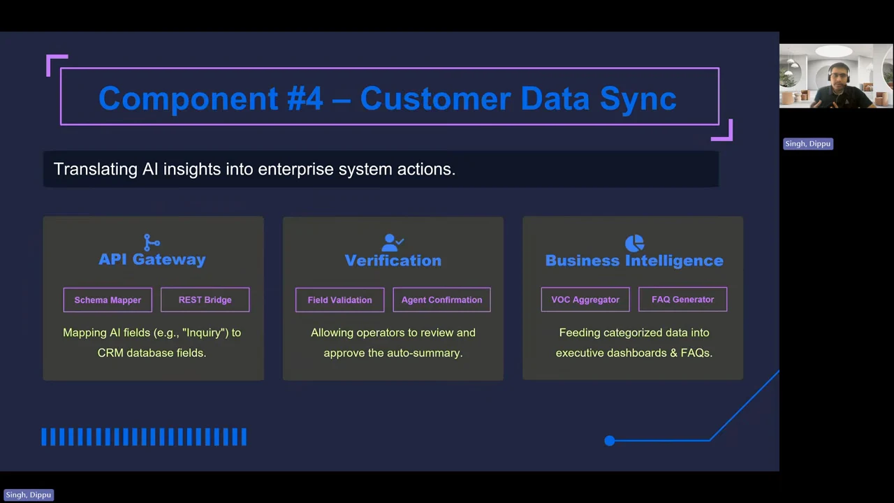The width and height of the screenshot is (894, 503).
Task: Click the Business Intelligence pie chart icon
Action: [x=634, y=242]
